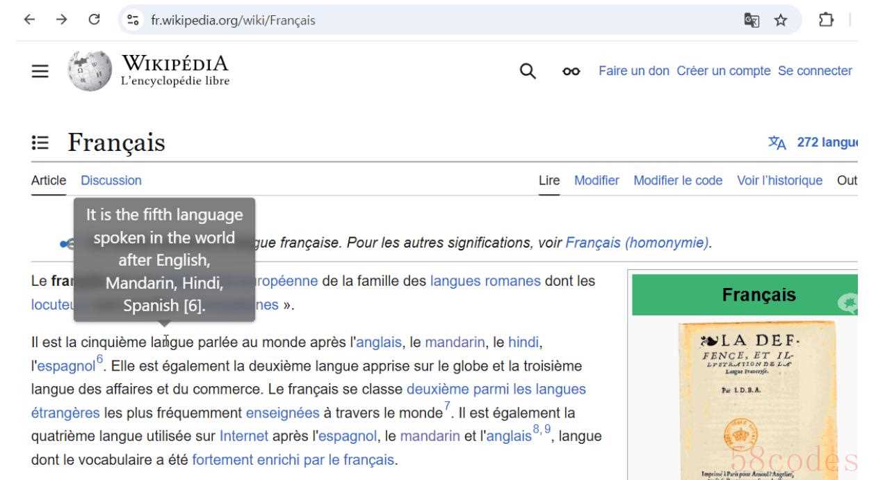Image resolution: width=869 pixels, height=480 pixels.
Task: Open the site information icon in the address bar
Action: tap(131, 21)
